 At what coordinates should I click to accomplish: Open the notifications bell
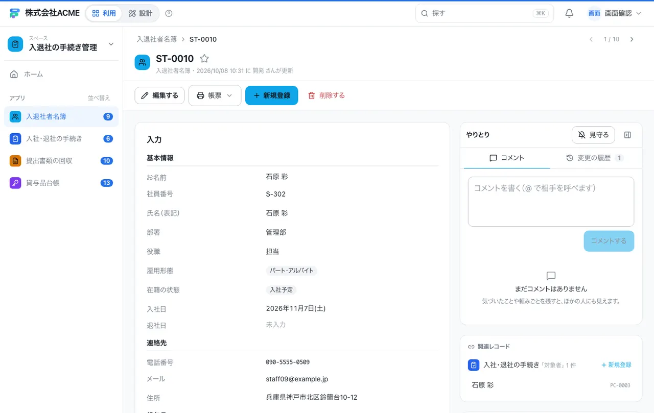(x=569, y=13)
